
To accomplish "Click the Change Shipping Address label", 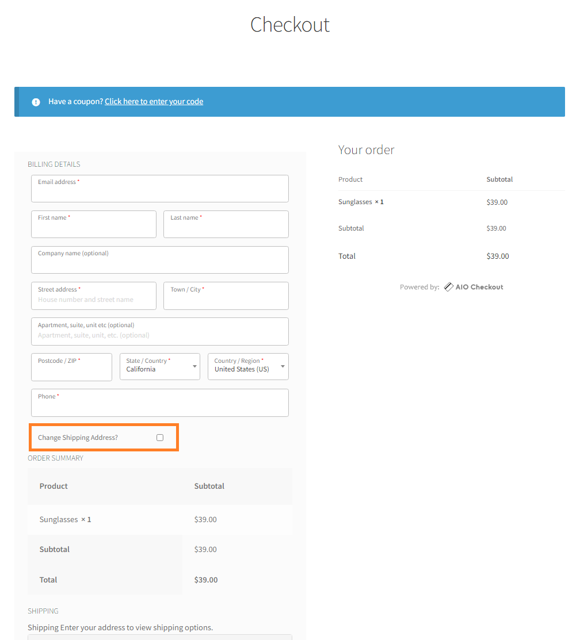I will click(78, 438).
